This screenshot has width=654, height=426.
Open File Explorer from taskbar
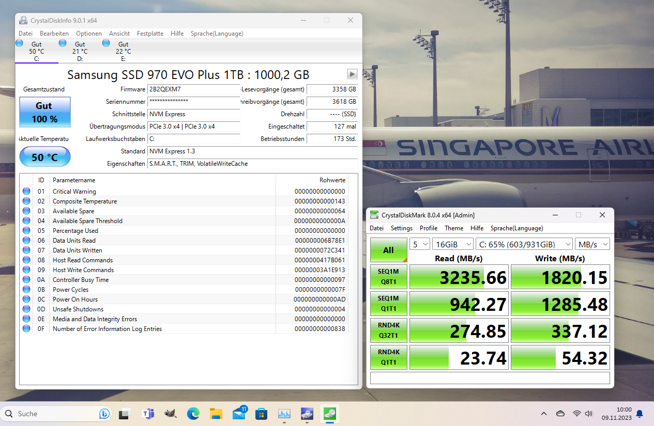[x=216, y=414]
